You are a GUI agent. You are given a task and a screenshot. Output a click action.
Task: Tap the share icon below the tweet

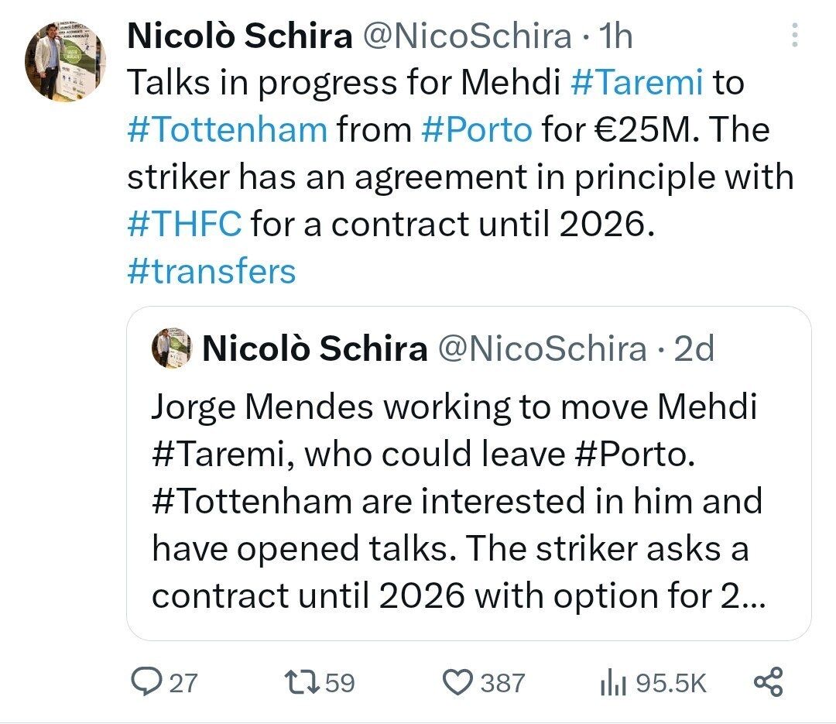click(x=768, y=682)
